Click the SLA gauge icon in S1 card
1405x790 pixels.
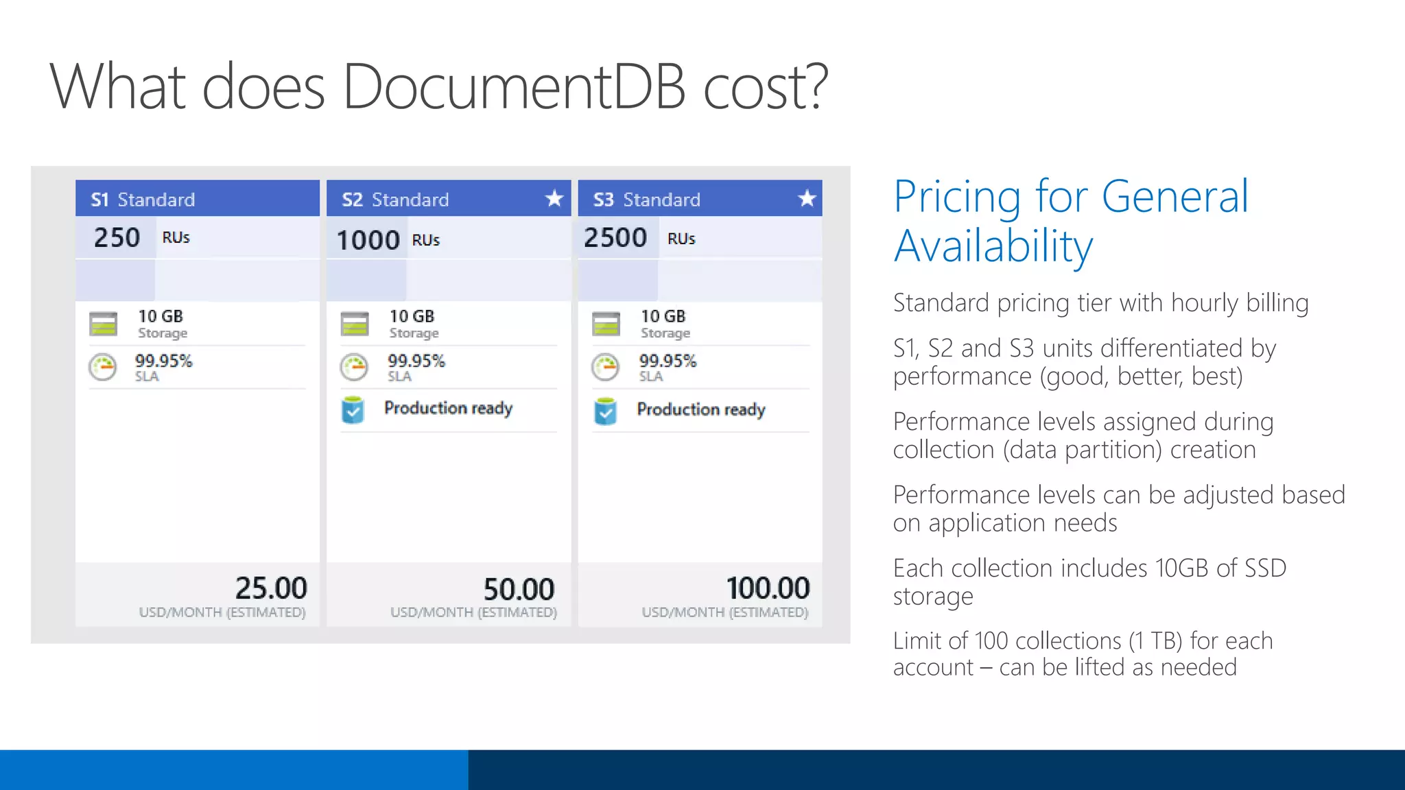coord(103,368)
